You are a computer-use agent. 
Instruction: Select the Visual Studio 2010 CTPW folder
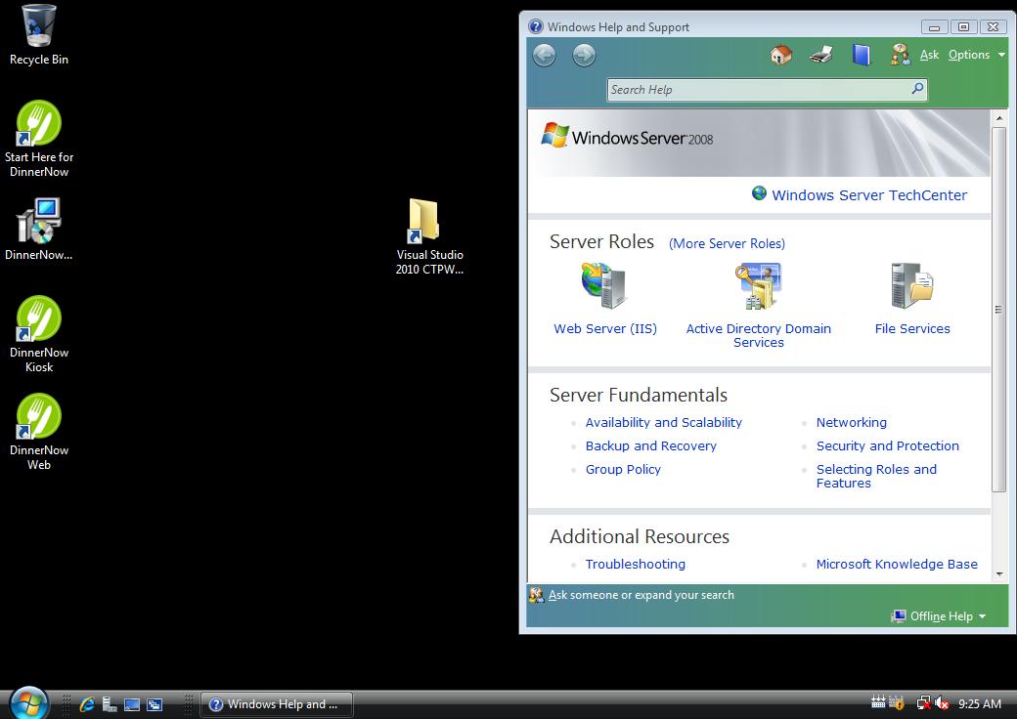pyautogui.click(x=429, y=237)
